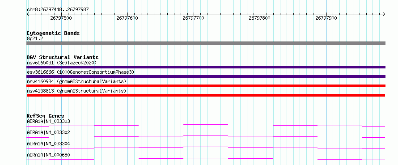The height and width of the screenshot is (165, 398).
Task: Click ruler position 26797900
Action: [x=326, y=18]
